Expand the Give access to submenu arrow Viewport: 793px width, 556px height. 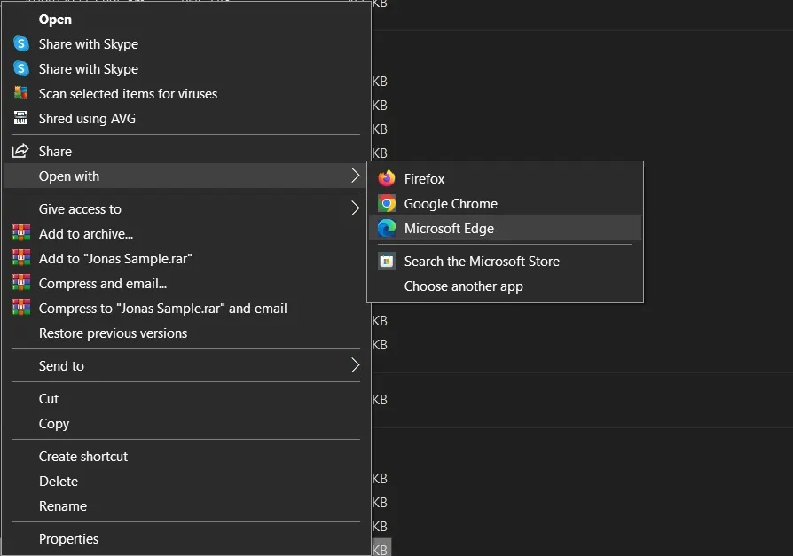coord(355,208)
